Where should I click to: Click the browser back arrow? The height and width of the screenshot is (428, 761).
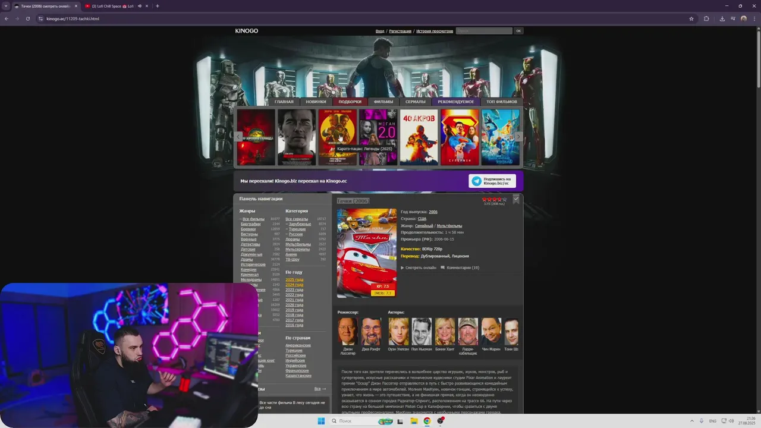[x=6, y=18]
